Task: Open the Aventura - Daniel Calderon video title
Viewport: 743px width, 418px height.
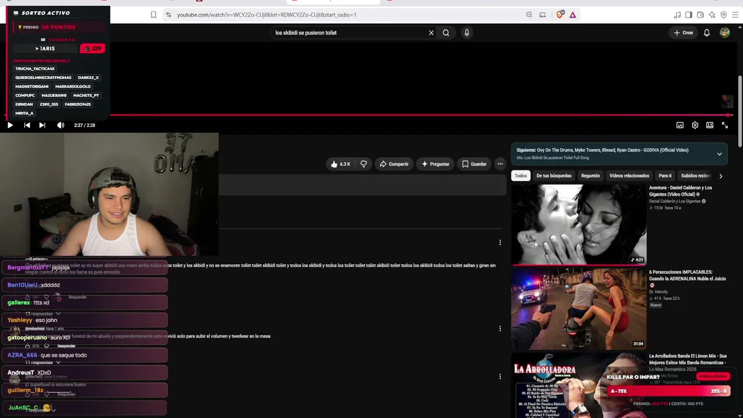Action: pos(680,191)
